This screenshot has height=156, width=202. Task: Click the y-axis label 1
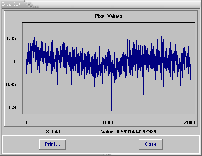pyautogui.click(x=14, y=62)
